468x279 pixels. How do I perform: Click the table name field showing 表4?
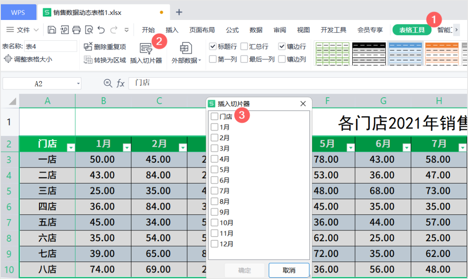51,46
